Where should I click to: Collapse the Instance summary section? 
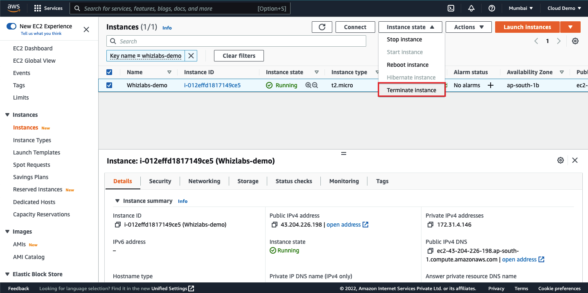click(117, 201)
